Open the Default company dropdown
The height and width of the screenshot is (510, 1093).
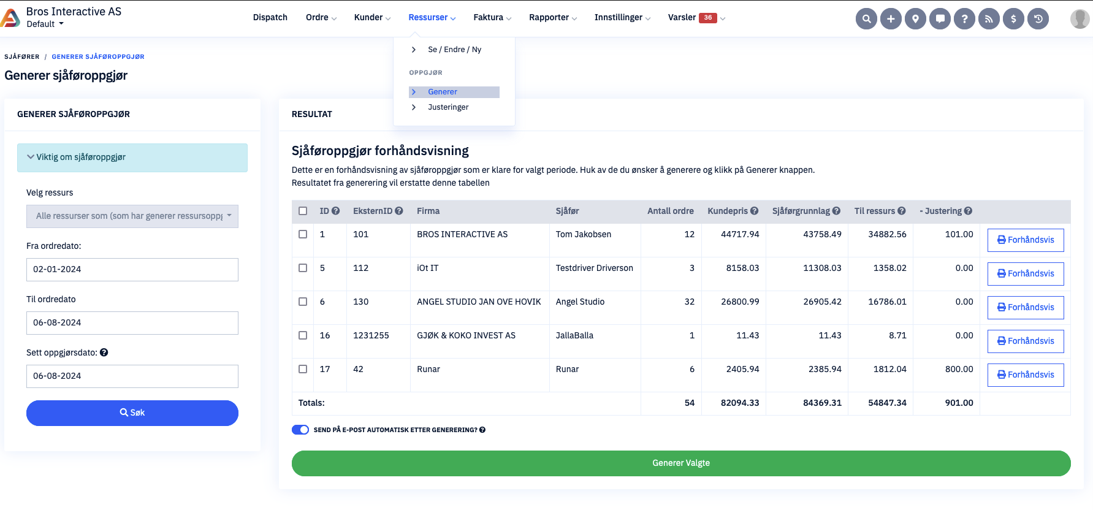pos(45,25)
